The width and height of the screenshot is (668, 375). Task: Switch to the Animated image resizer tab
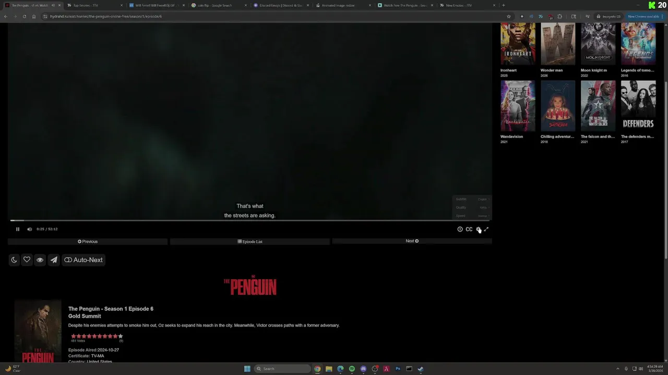coord(343,5)
